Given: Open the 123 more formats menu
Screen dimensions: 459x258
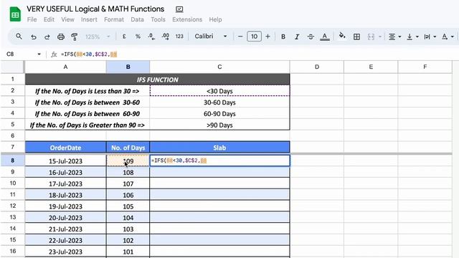Looking at the screenshot, I should point(179,37).
